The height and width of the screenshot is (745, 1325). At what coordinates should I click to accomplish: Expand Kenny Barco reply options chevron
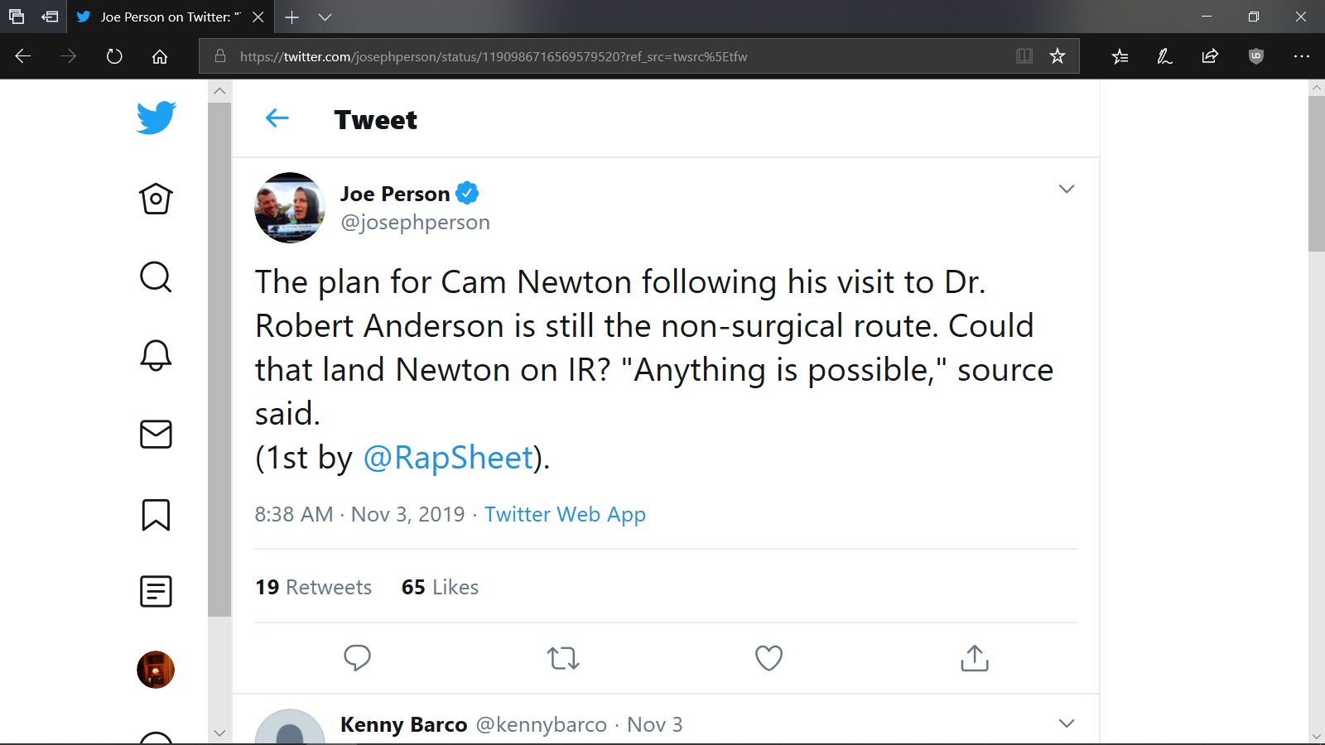pos(1067,723)
